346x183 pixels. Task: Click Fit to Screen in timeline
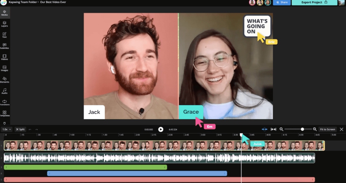coord(327,129)
